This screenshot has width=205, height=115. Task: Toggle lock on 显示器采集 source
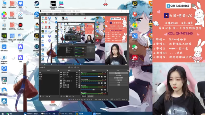coord(79,85)
